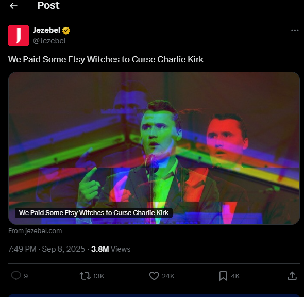Click the 9 replies count
Image resolution: width=304 pixels, height=297 pixels.
pyautogui.click(x=26, y=276)
